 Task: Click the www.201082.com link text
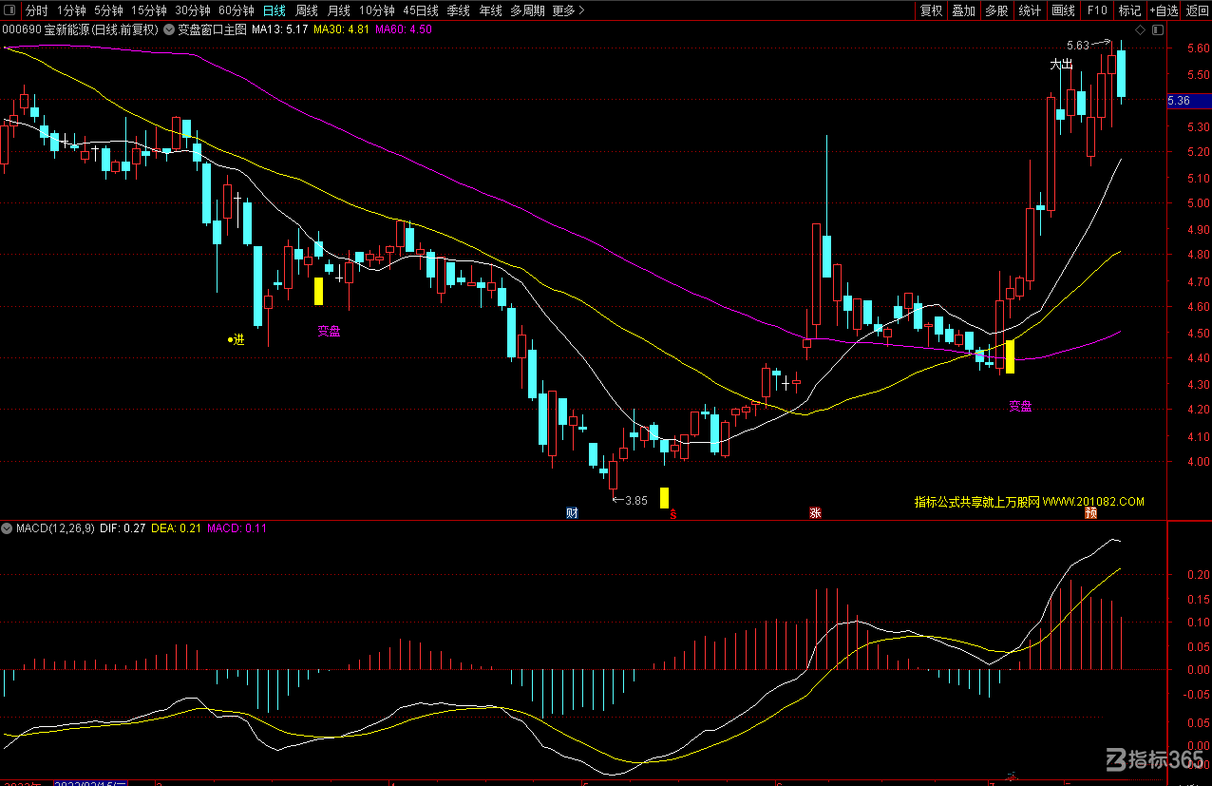tap(1093, 501)
